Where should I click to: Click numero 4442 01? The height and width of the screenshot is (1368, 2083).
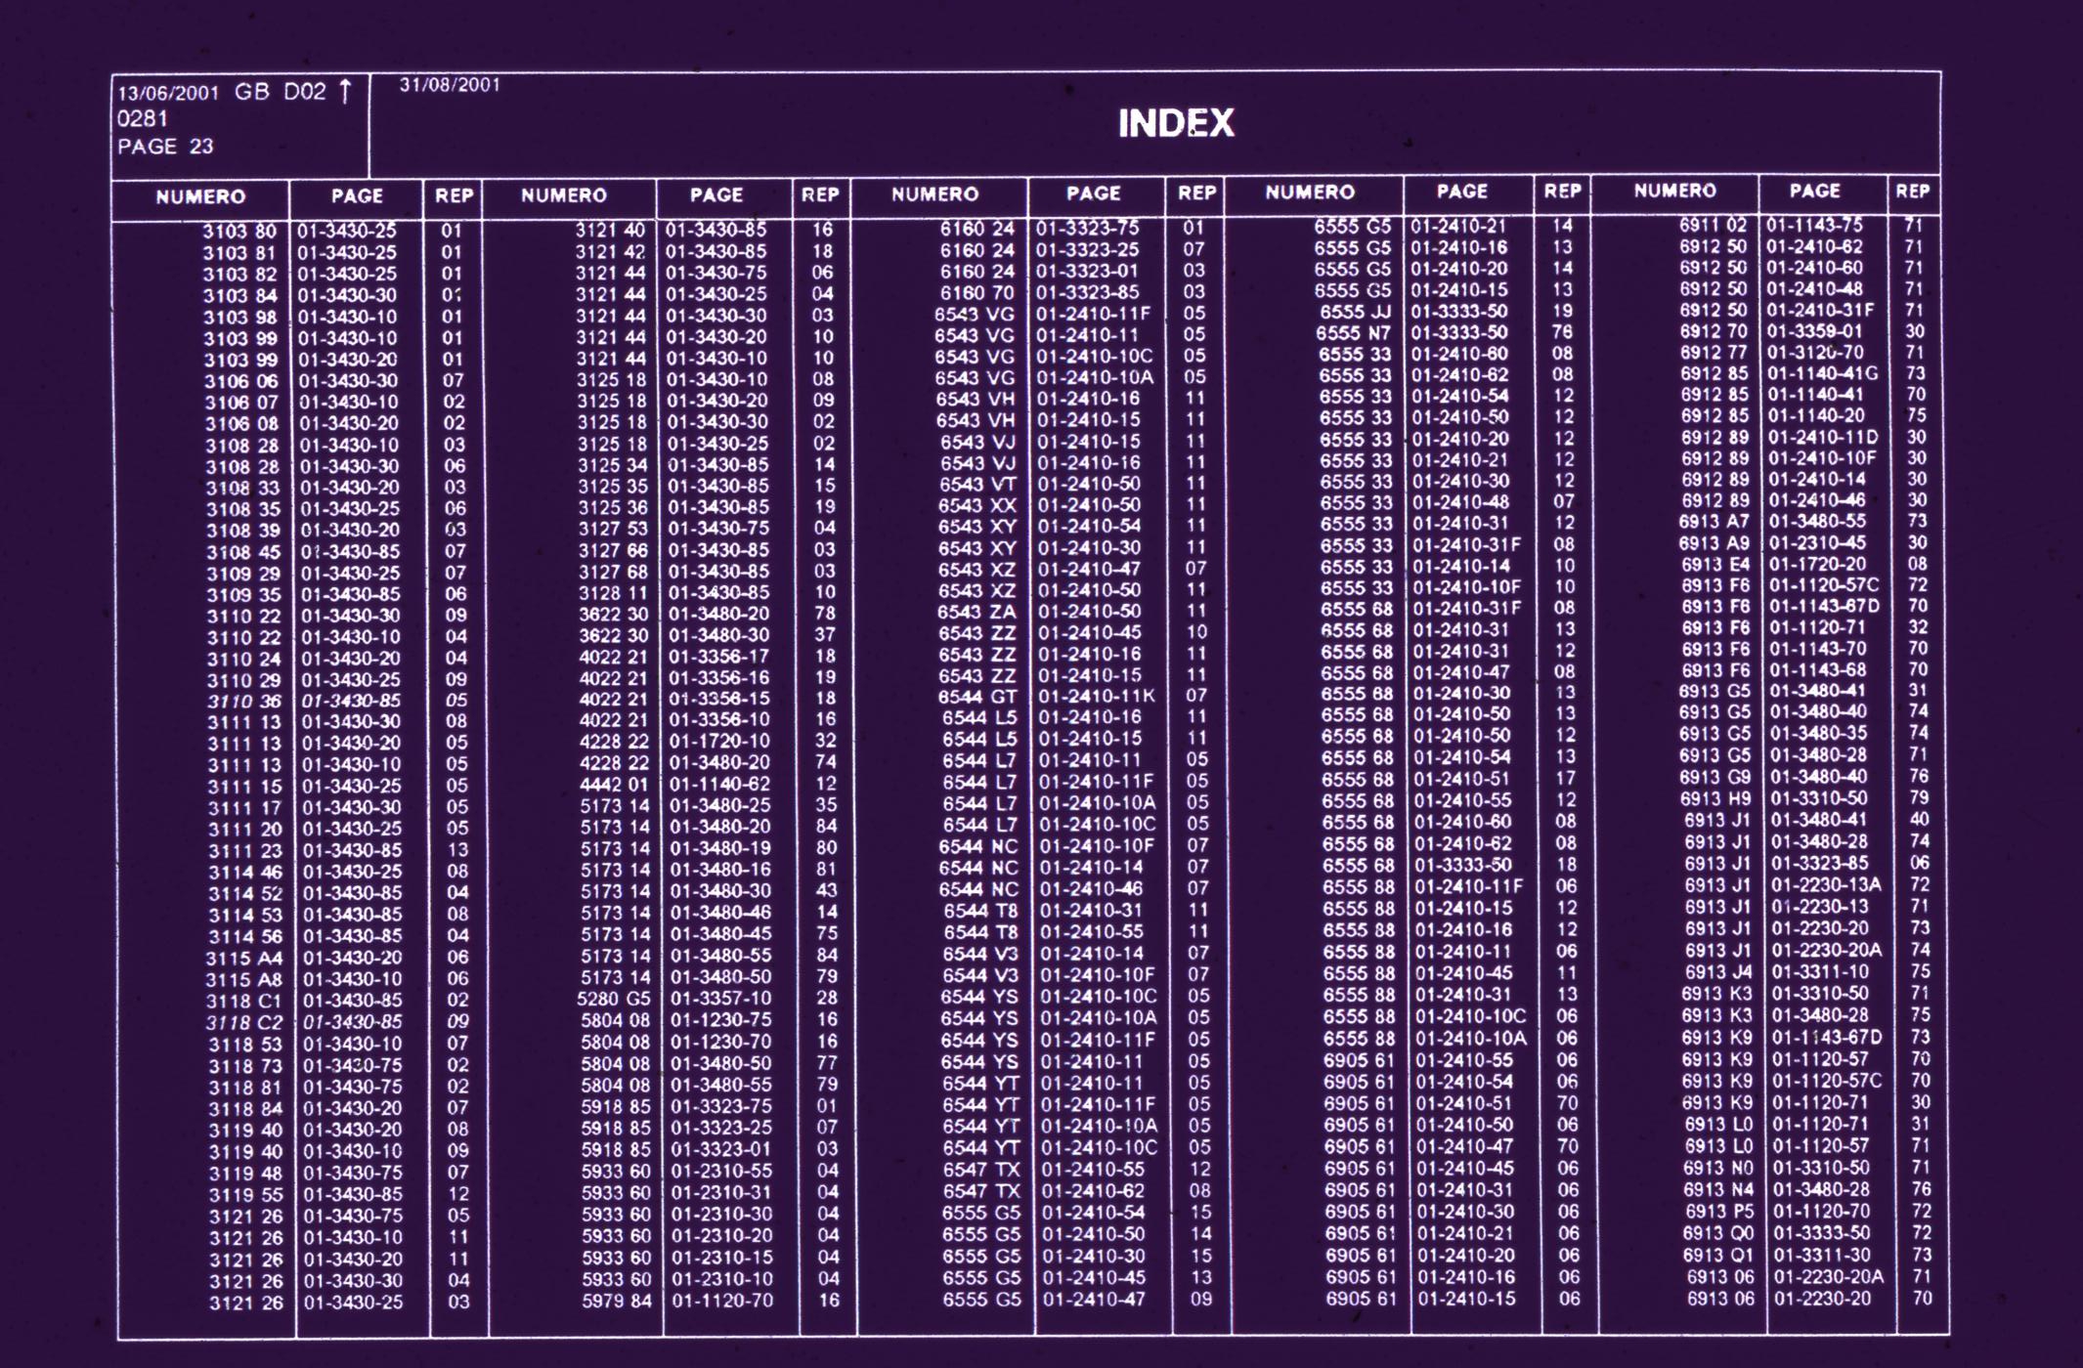tap(615, 785)
